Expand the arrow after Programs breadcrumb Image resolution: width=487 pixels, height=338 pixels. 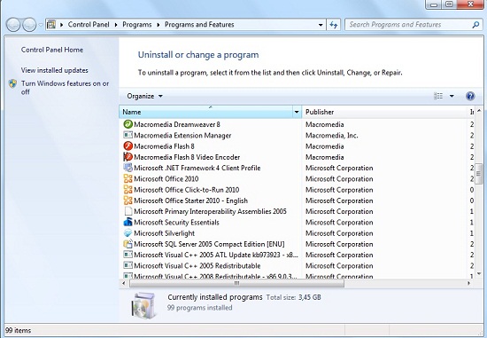158,25
